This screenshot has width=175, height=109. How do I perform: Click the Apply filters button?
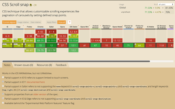pyautogui.click(x=51, y=22)
